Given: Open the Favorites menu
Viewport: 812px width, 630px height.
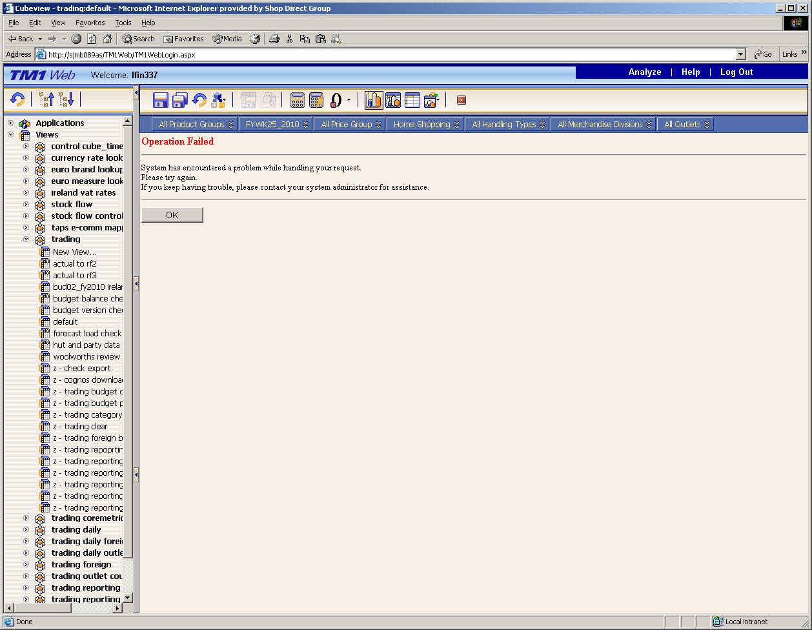Looking at the screenshot, I should [90, 23].
